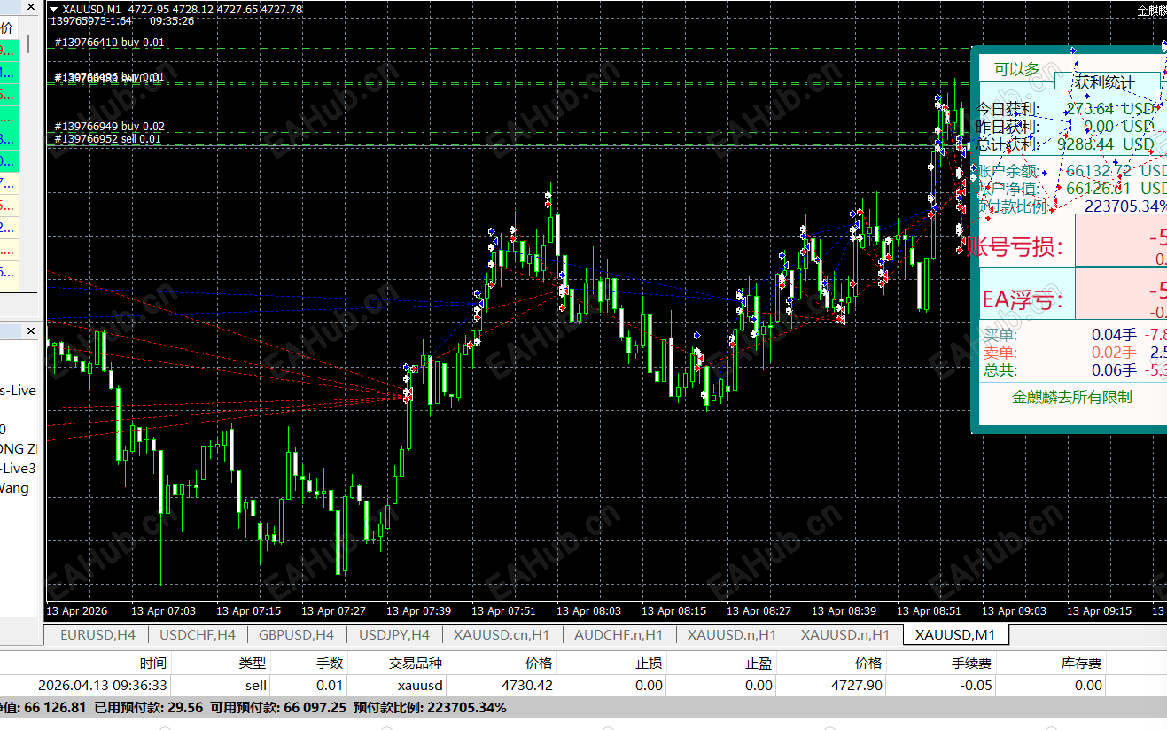
Task: Switch to the USDCHF,H4 chart tab
Action: pos(197,634)
